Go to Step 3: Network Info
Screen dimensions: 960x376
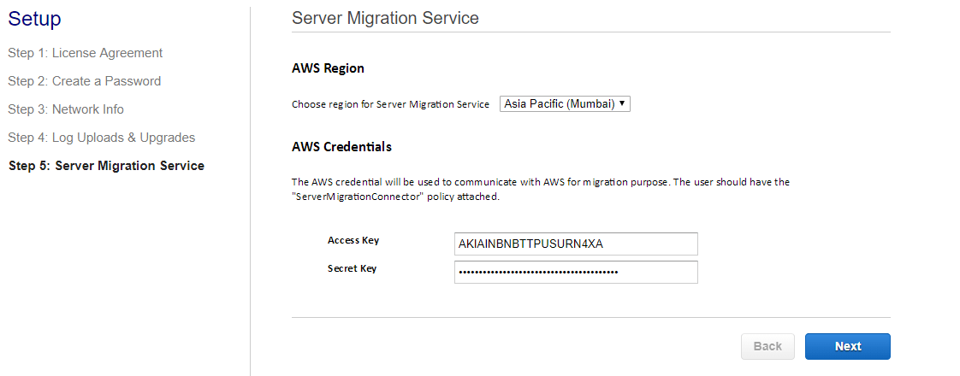tap(66, 109)
